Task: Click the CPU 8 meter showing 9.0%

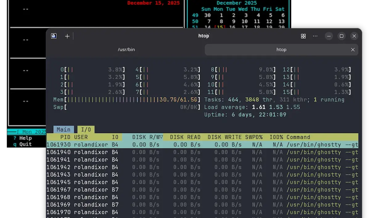Action: click(x=244, y=70)
